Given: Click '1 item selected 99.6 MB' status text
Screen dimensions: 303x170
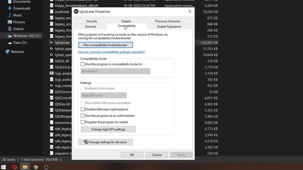Looking at the screenshot, I should coord(39,160).
